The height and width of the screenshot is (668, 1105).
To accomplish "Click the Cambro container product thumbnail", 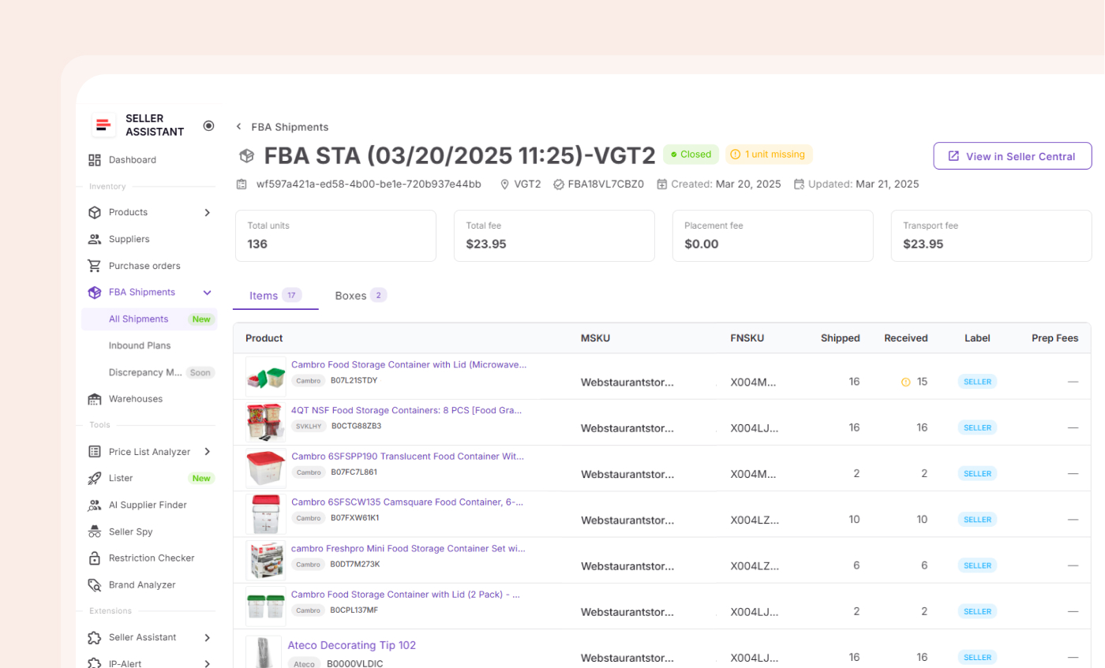I will point(265,377).
